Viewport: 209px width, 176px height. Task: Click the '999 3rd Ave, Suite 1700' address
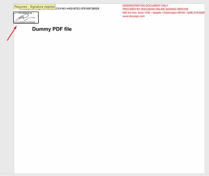tap(137, 13)
